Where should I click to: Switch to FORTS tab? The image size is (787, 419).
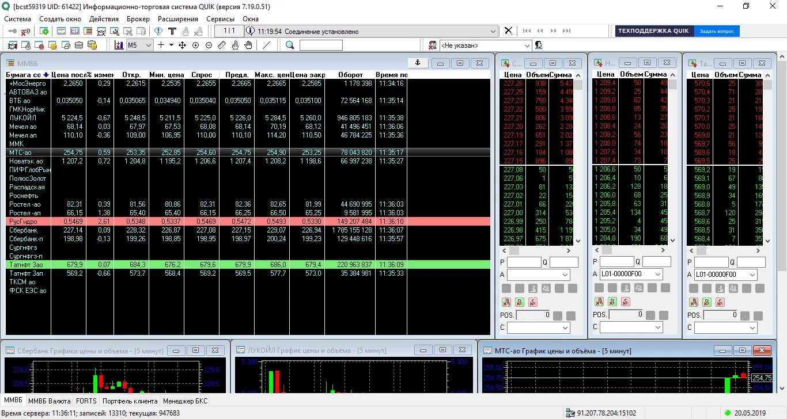click(86, 401)
